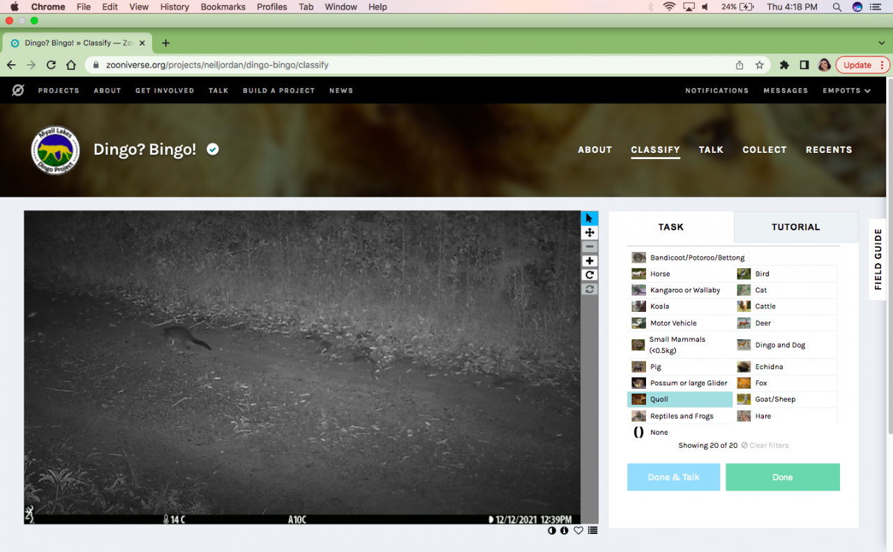Open the Chrome home page
The height and width of the screenshot is (552, 893).
(70, 65)
